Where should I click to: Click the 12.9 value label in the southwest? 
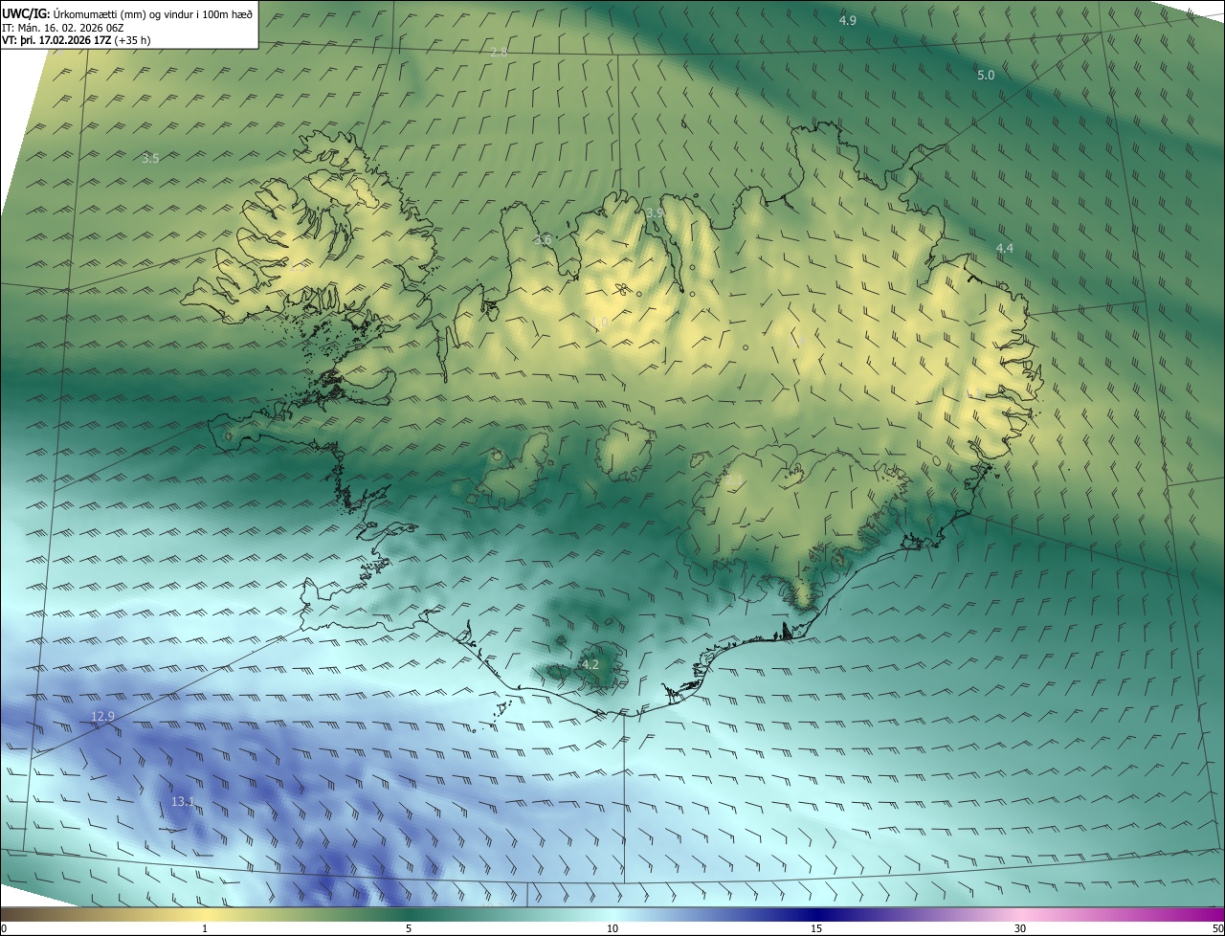(x=102, y=716)
